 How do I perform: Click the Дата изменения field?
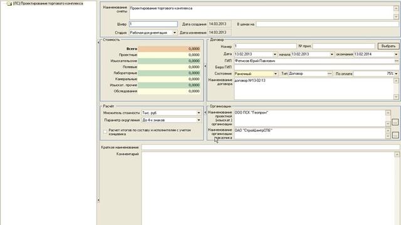point(219,32)
